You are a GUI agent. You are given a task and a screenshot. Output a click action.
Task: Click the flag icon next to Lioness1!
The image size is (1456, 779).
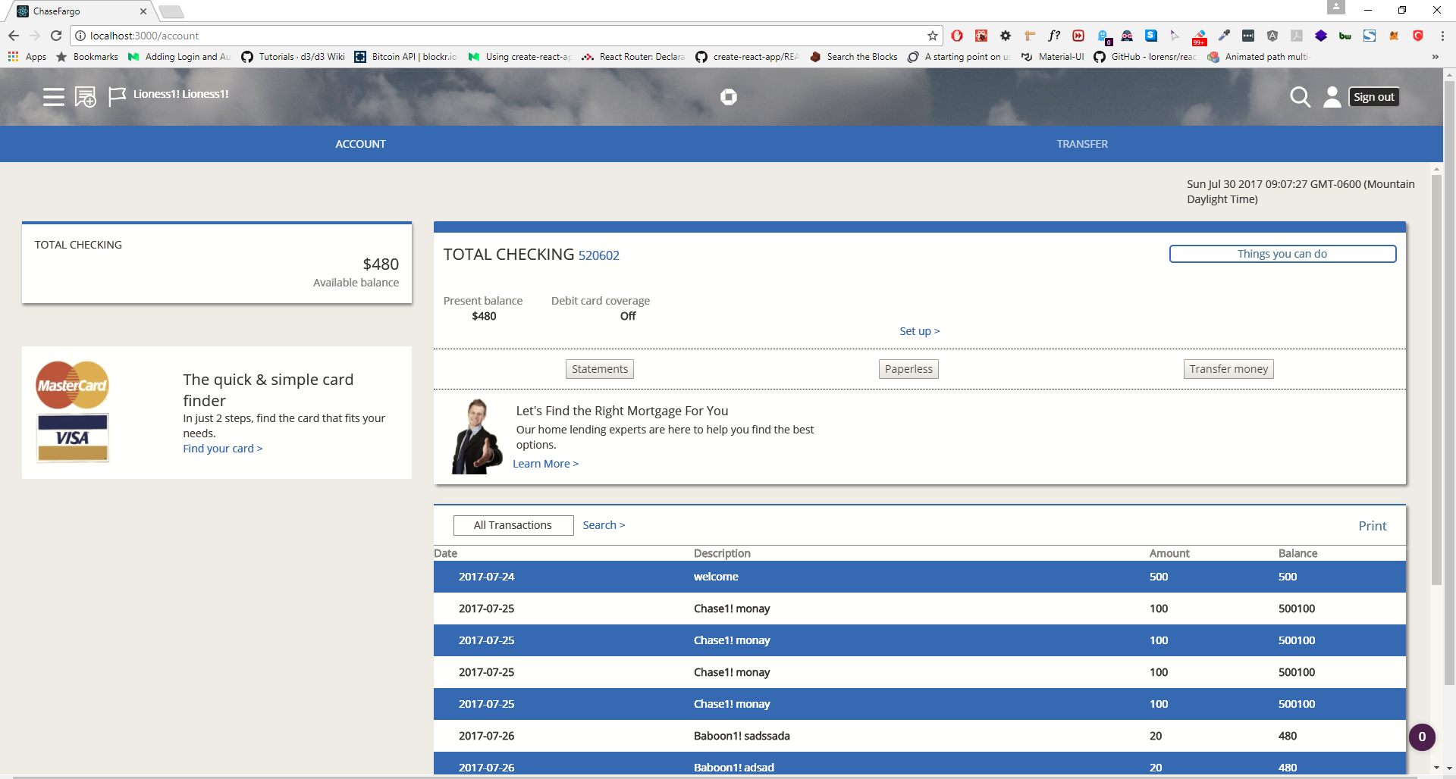pos(117,97)
